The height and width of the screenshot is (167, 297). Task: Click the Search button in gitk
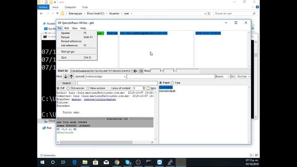coord(66,83)
